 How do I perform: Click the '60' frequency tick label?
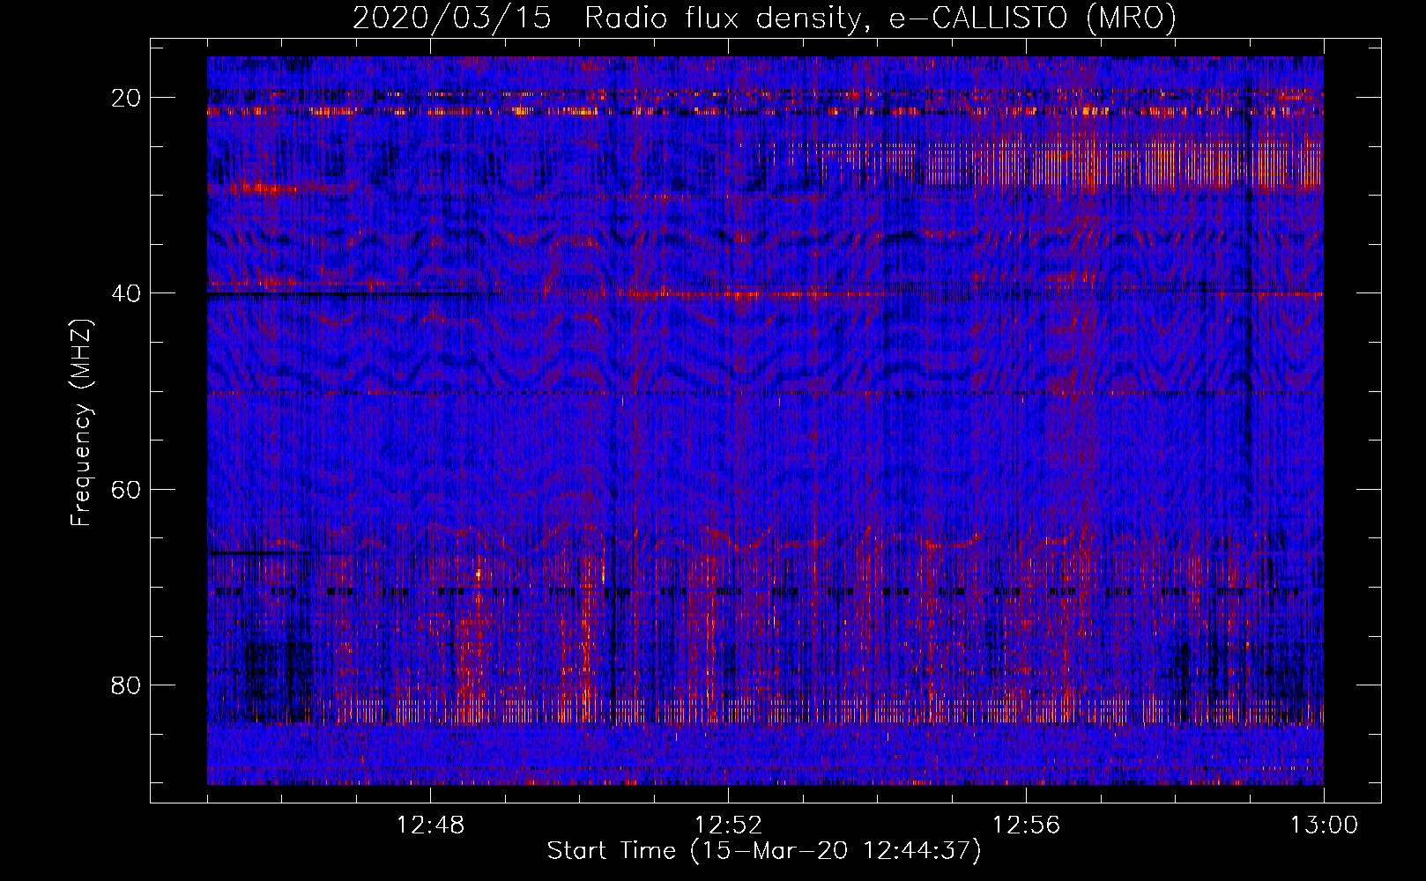tap(127, 489)
